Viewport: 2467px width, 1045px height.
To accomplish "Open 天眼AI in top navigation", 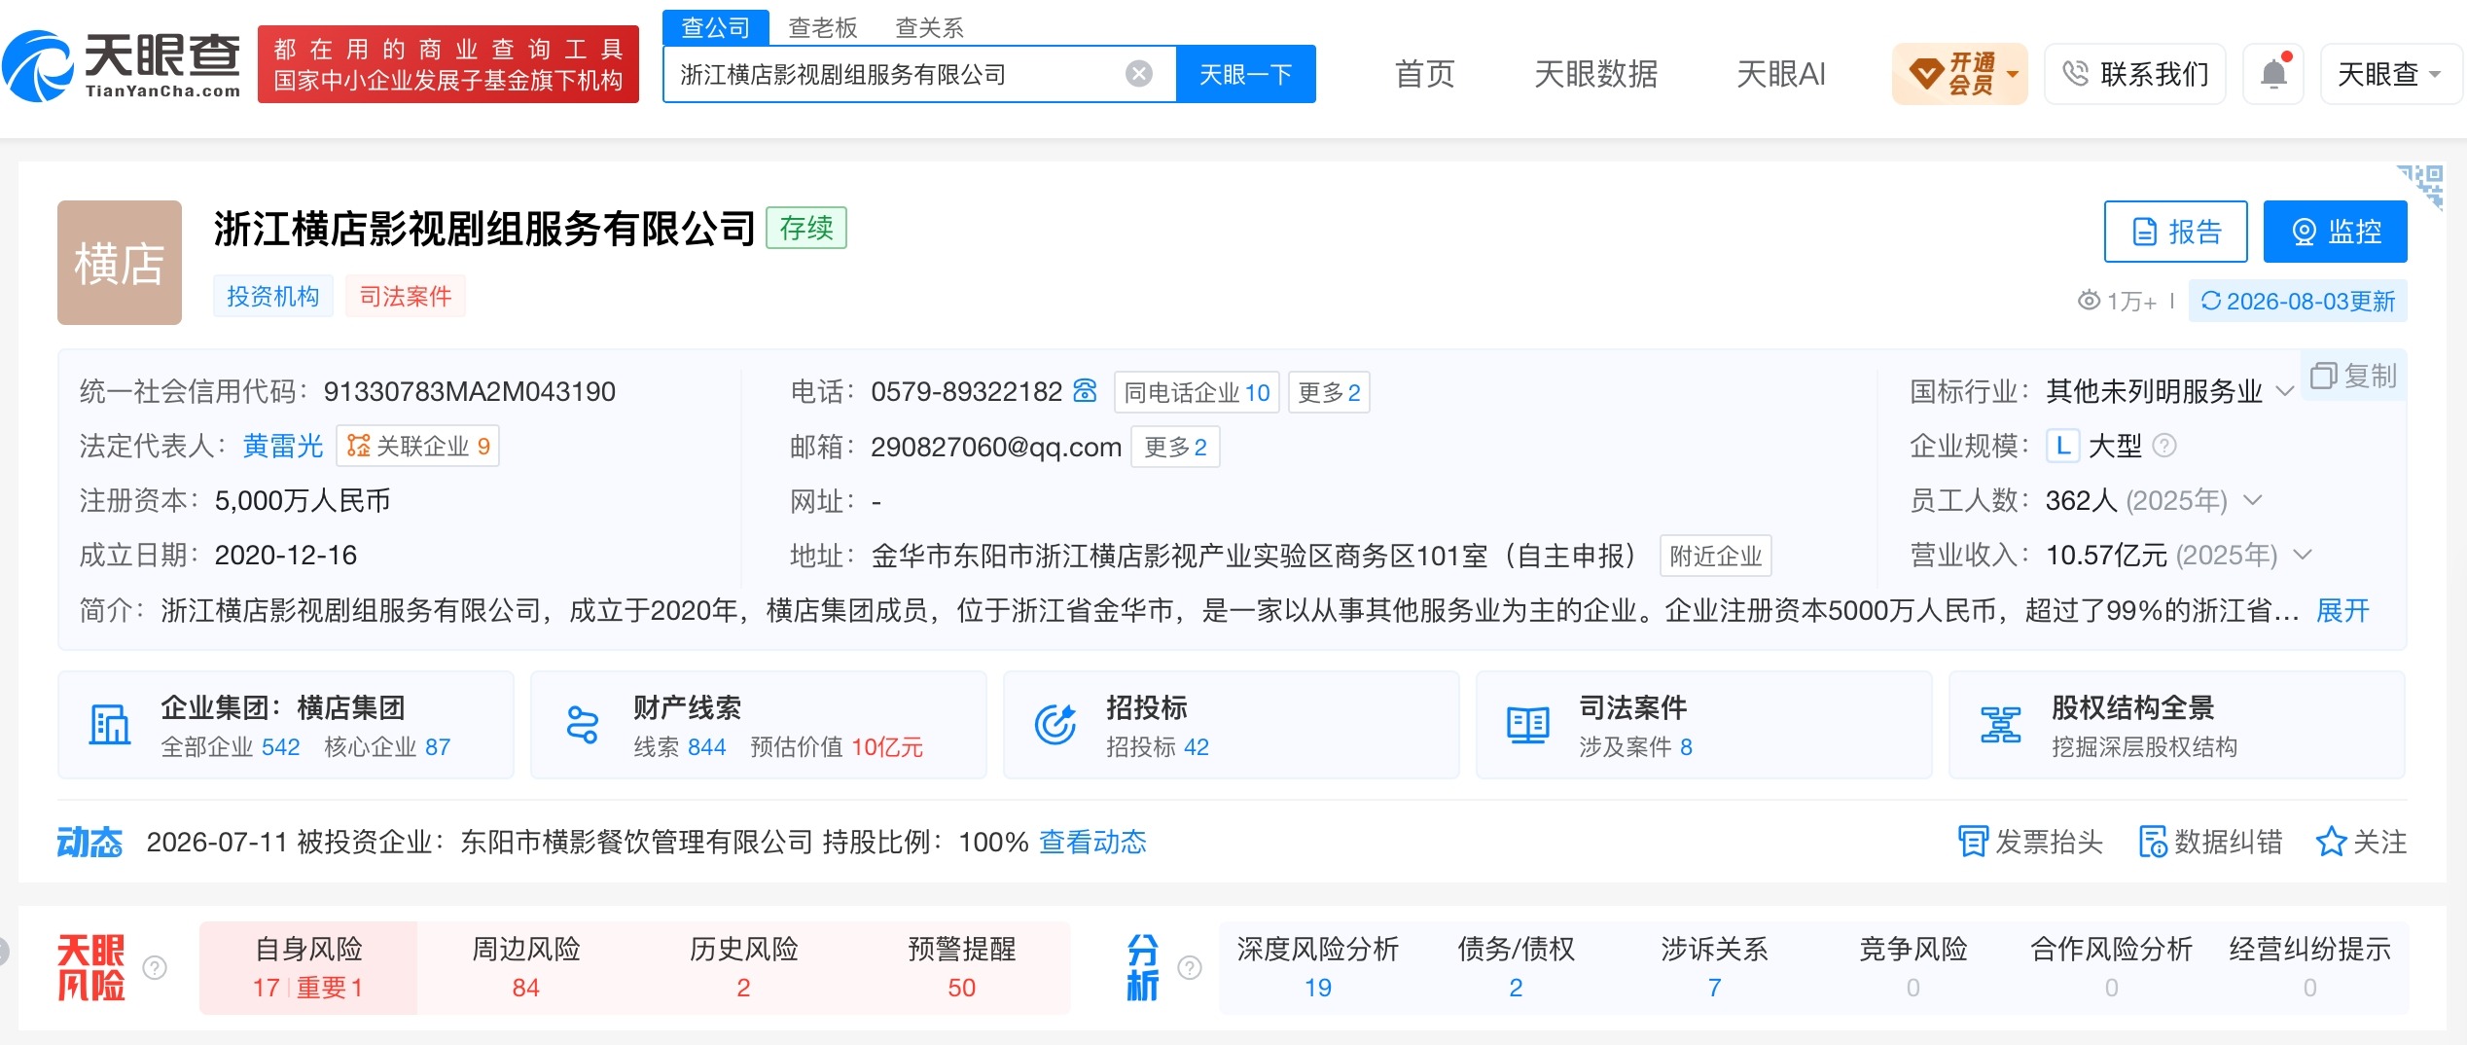I will (1781, 74).
